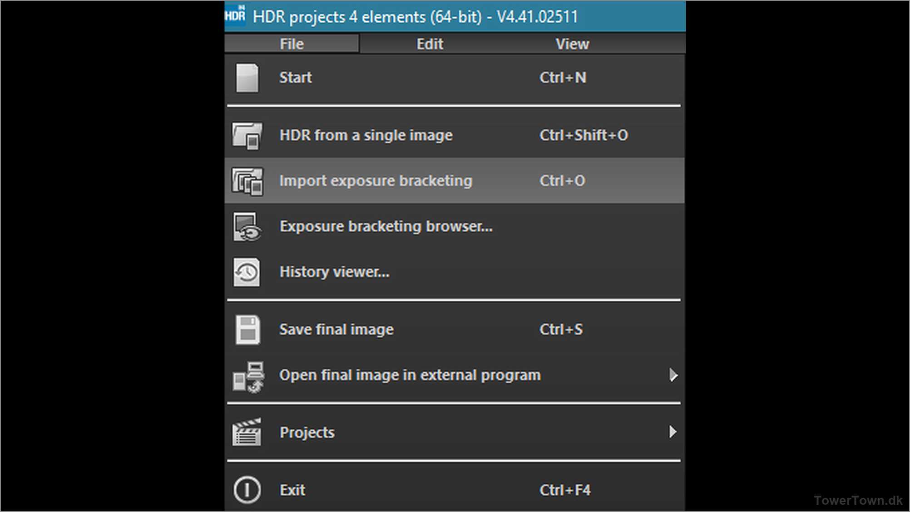Choose Save final image
The height and width of the screenshot is (512, 910).
point(336,330)
